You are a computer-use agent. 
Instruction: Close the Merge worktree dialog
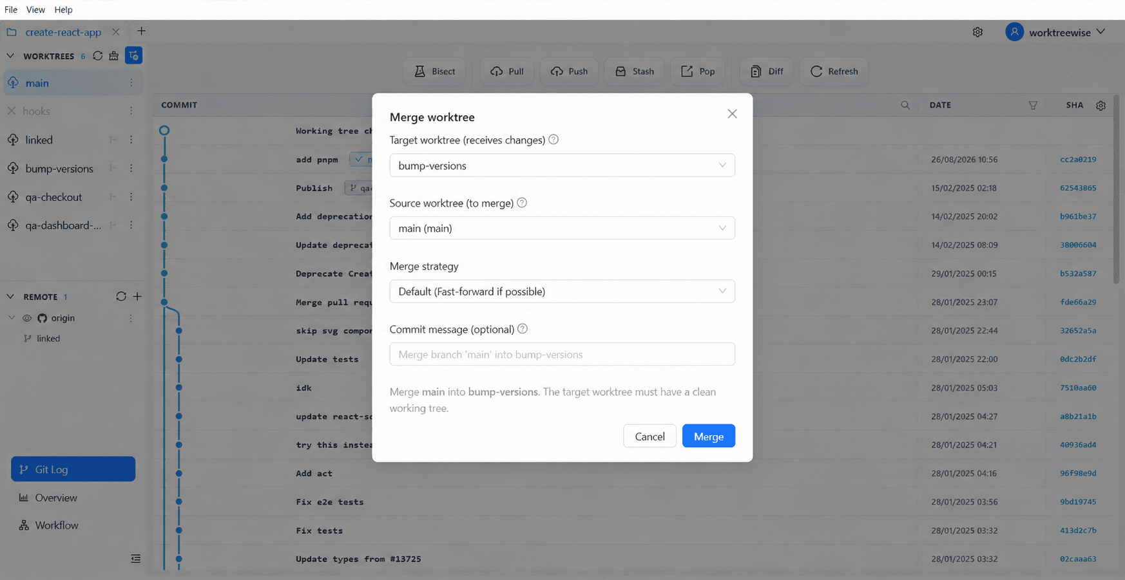732,114
